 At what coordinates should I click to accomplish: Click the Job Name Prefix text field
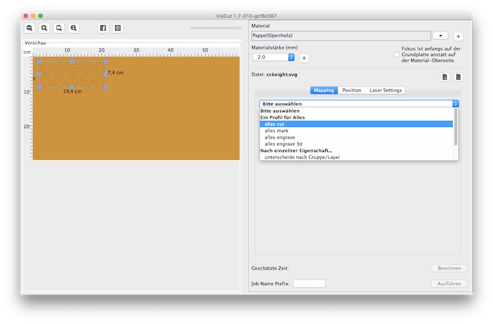(309, 283)
